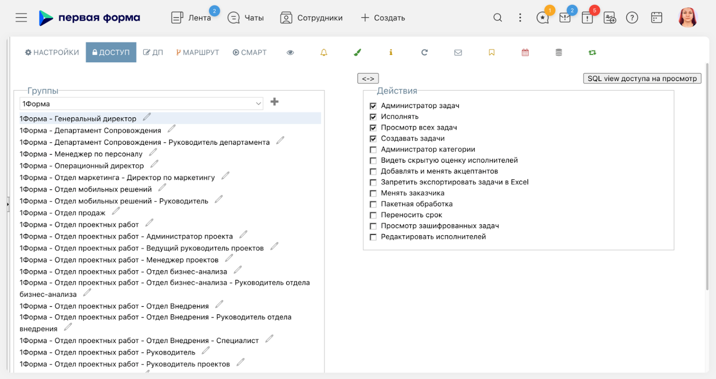716x379 pixels.
Task: Enable Администратор категории checkbox
Action: (373, 150)
